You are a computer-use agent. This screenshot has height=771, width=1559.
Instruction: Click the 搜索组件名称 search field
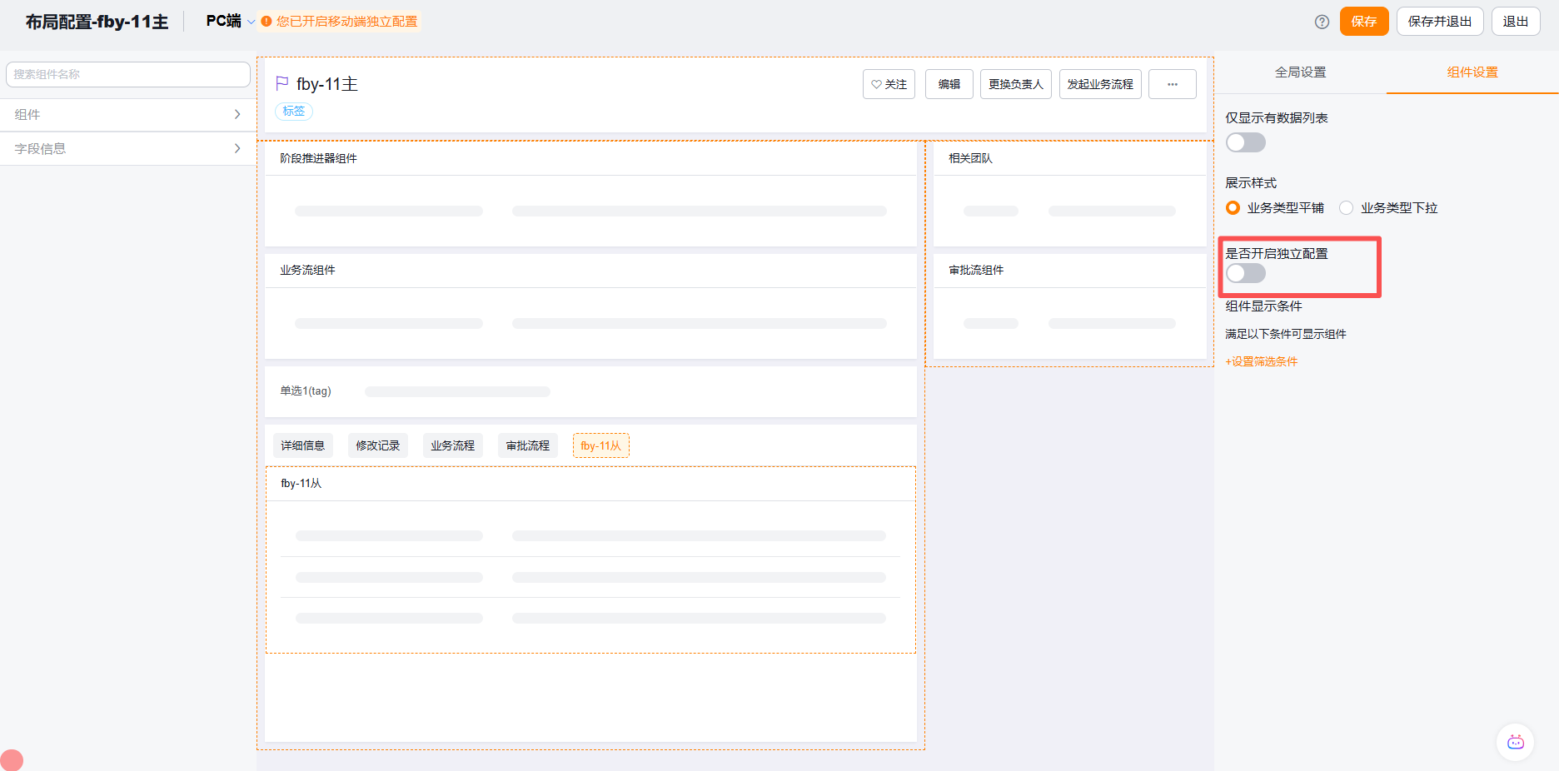(x=127, y=74)
